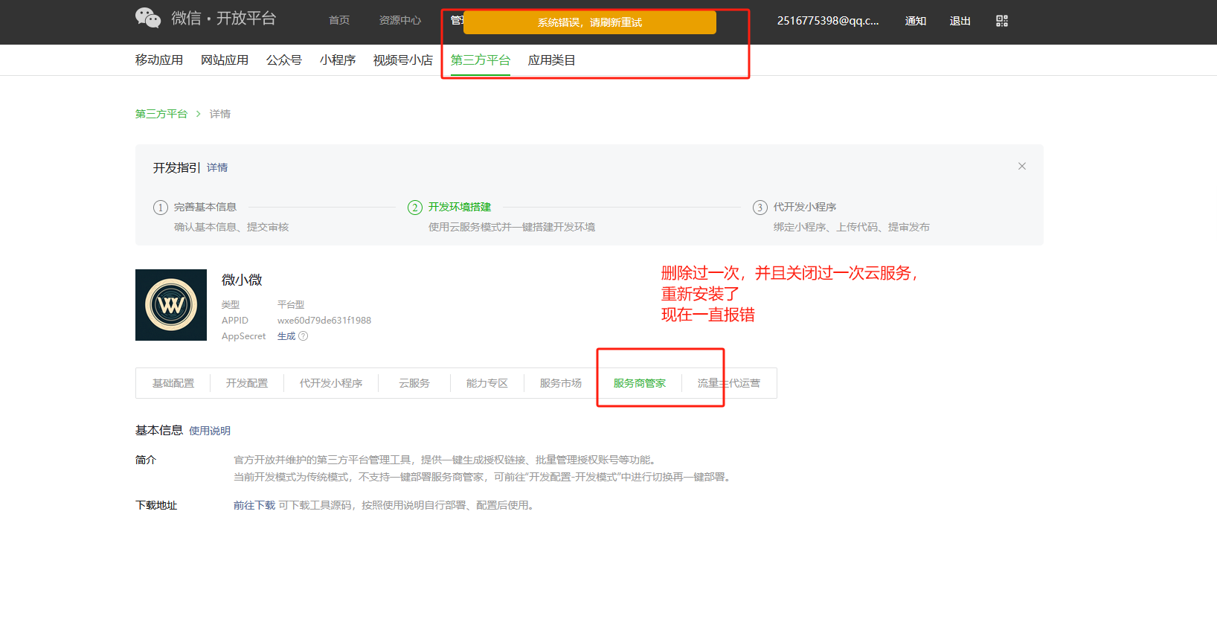Click step title 代开发小程序 in guide
Screen dimensions: 1217x639
tap(805, 207)
